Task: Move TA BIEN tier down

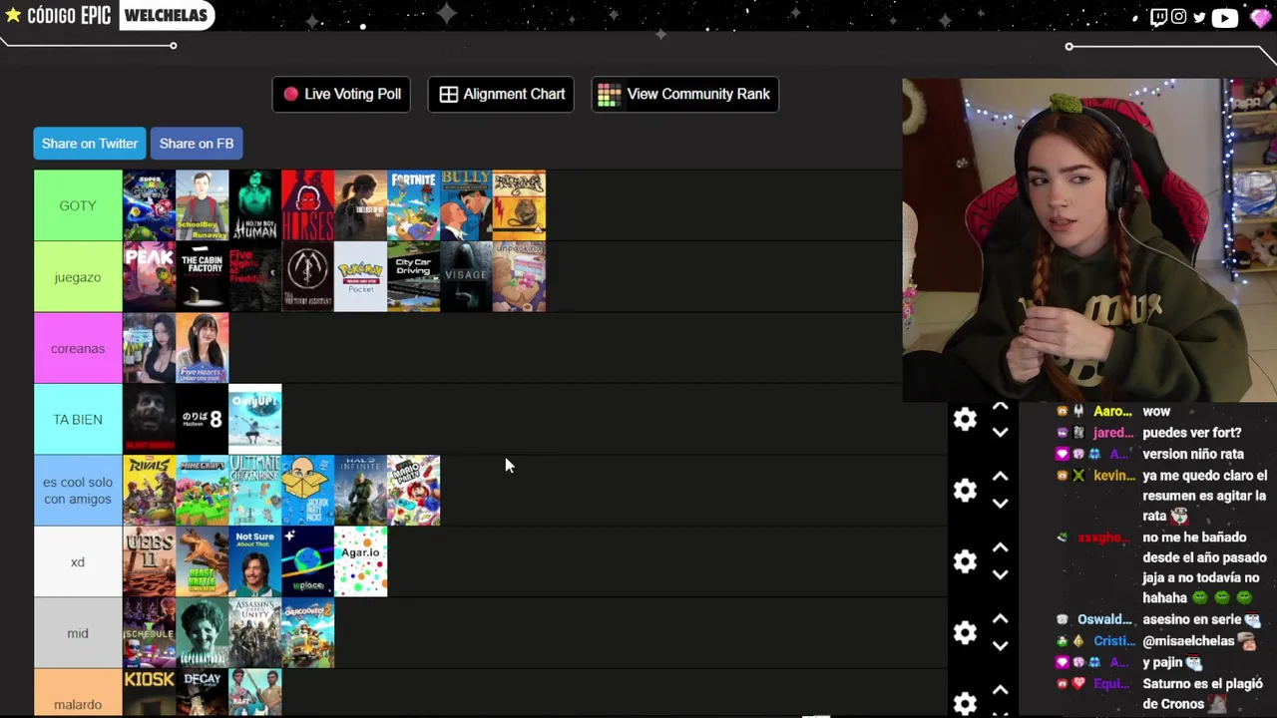Action: (1000, 433)
